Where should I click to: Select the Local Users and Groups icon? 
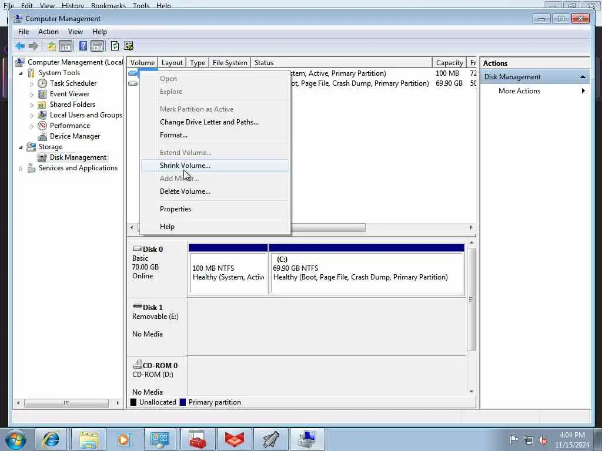(x=42, y=115)
